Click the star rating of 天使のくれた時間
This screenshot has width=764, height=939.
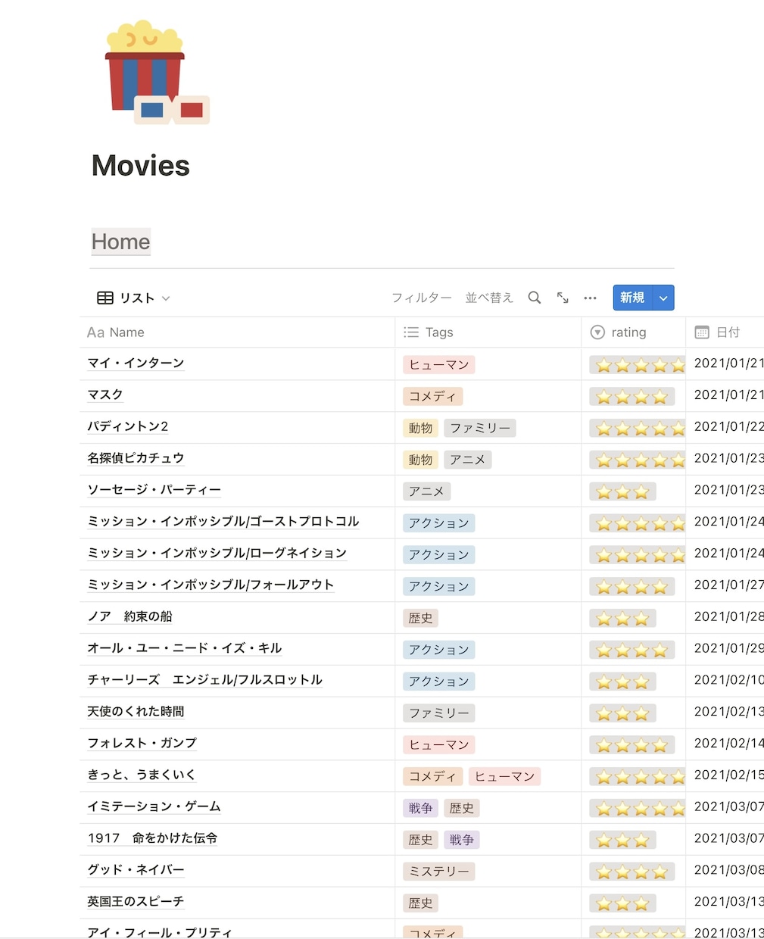tap(623, 714)
